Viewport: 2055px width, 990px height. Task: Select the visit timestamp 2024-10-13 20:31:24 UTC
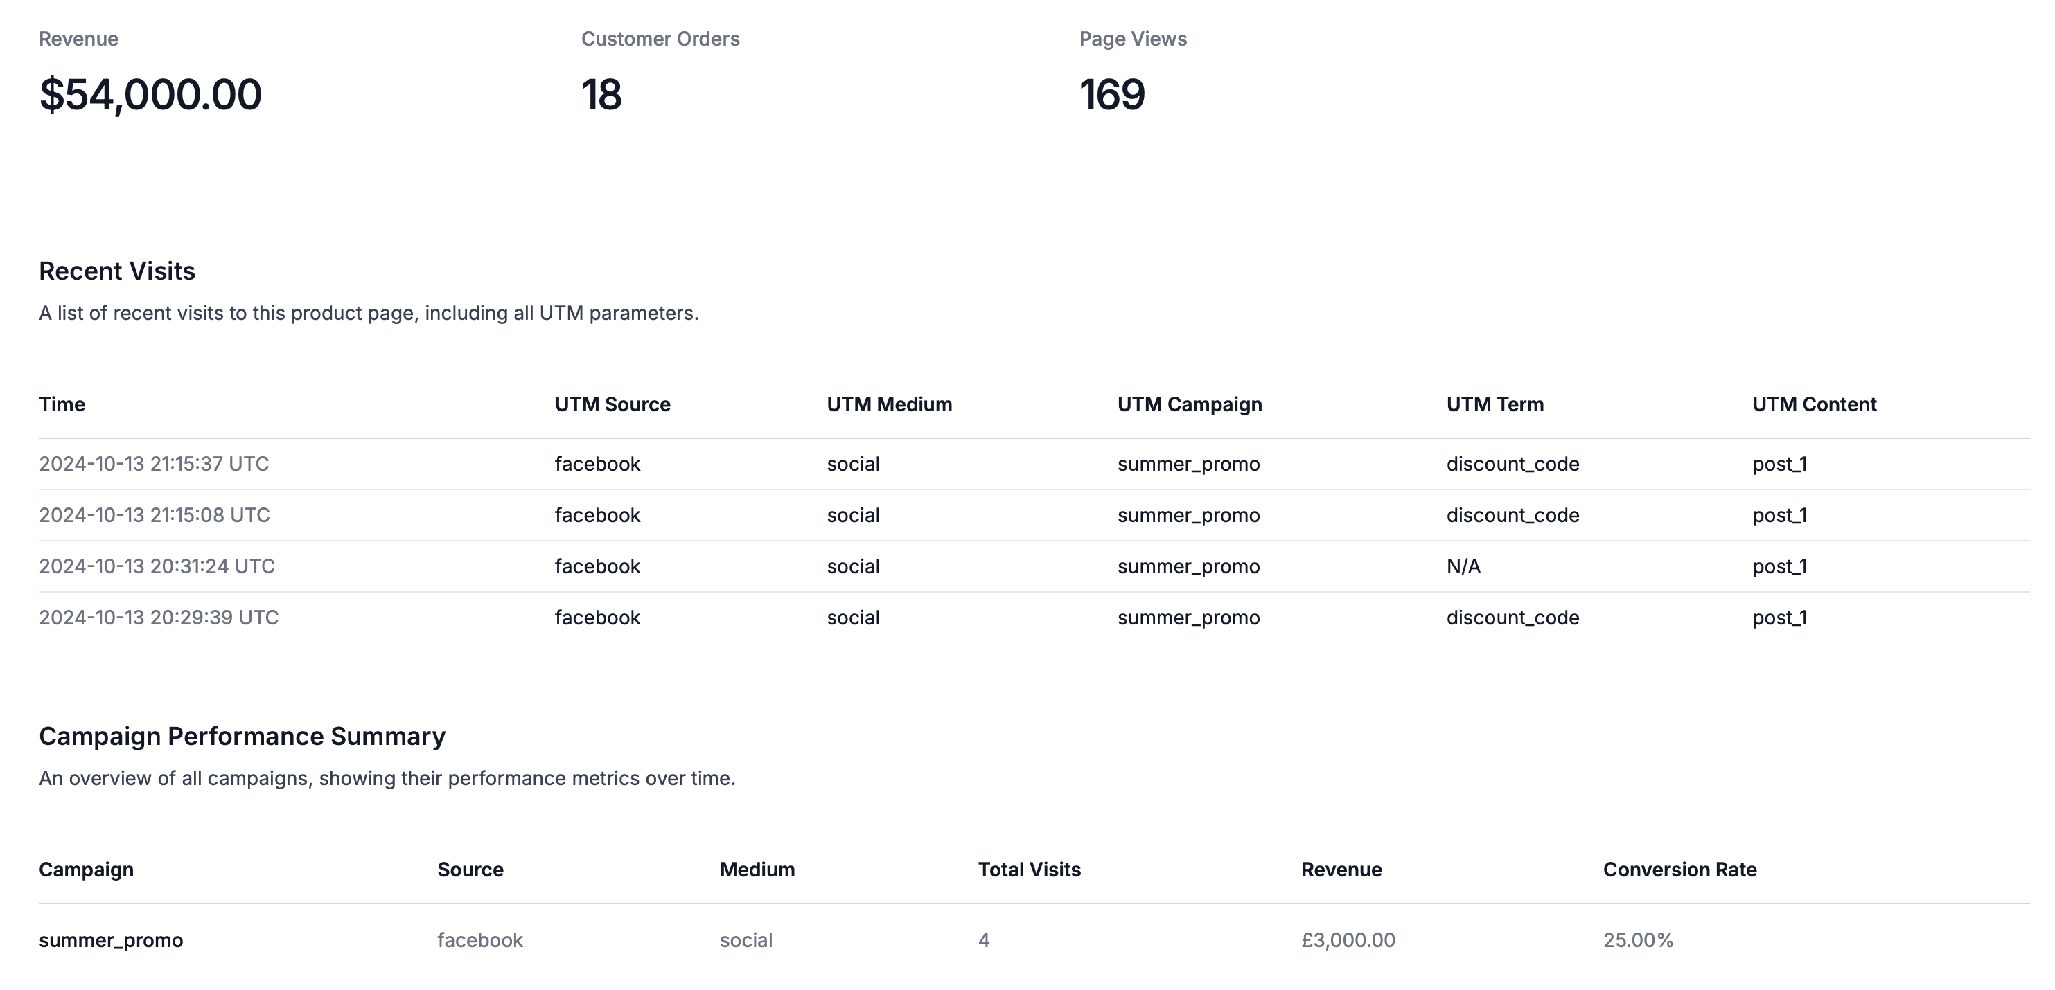click(157, 566)
